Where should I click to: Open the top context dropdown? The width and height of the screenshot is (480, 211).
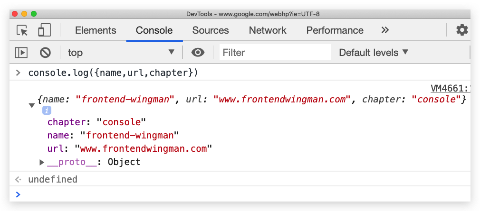[121, 53]
